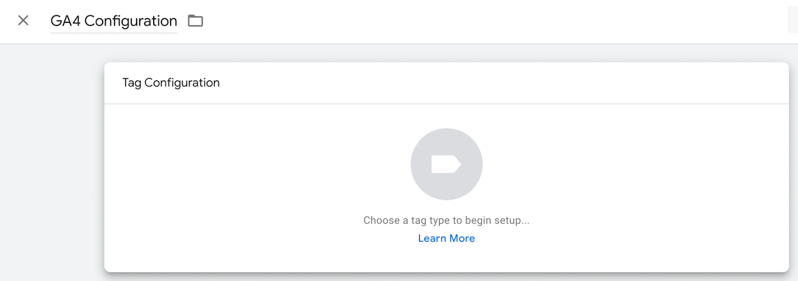The image size is (798, 281).
Task: Click the white tag glyph inside the circle
Action: [x=446, y=164]
